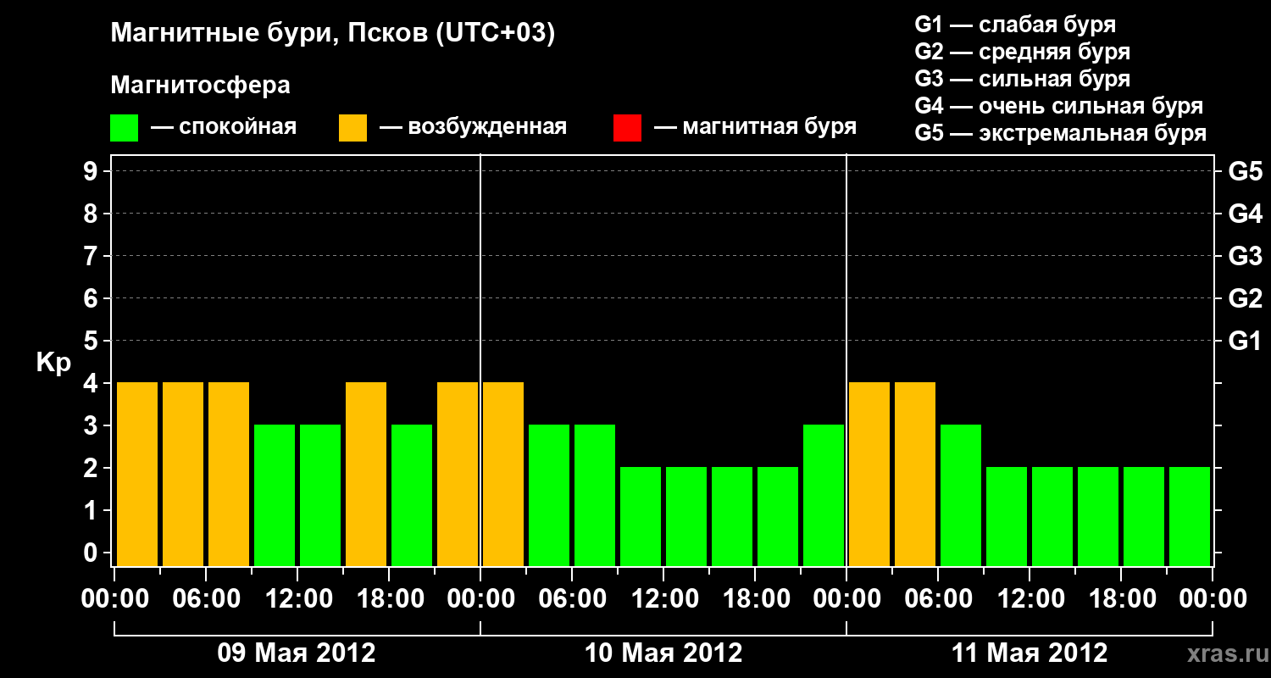Click the legend label '— спокойная'
The width and height of the screenshot is (1271, 678).
pos(224,127)
